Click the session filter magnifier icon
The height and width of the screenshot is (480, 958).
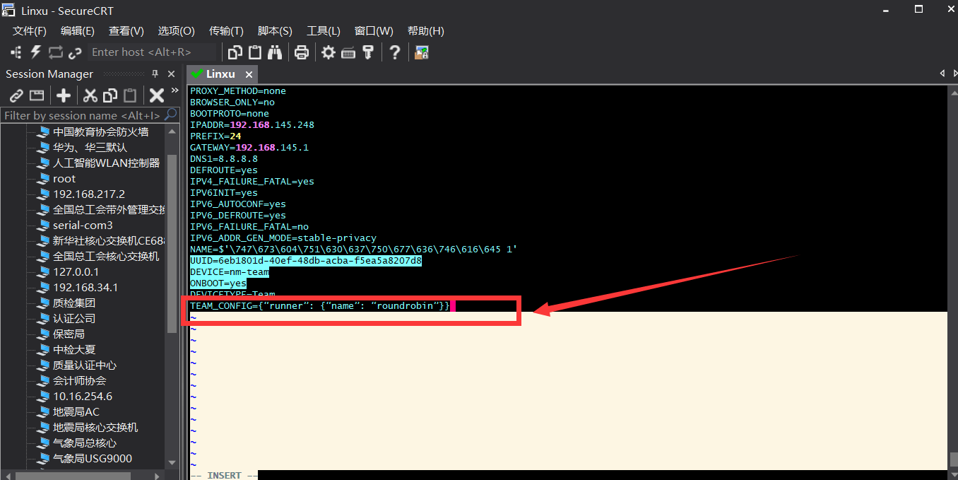[x=171, y=115]
